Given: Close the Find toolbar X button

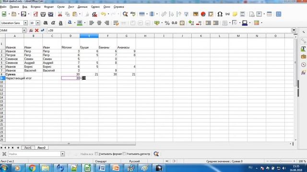Looking at the screenshot, I should point(4,154).
